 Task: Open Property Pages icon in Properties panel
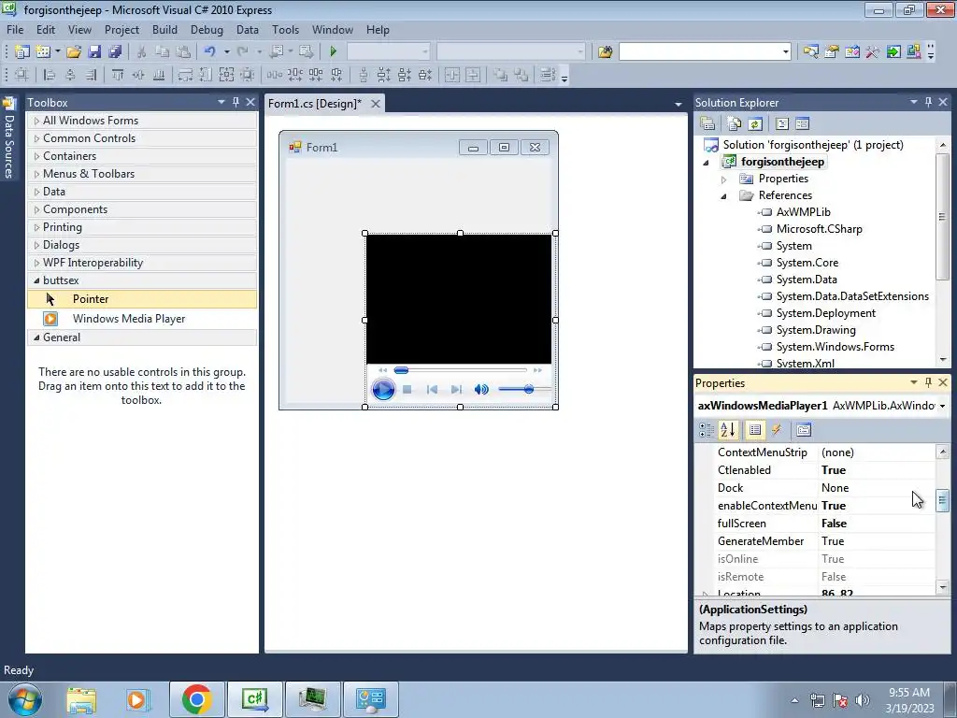[x=803, y=430]
